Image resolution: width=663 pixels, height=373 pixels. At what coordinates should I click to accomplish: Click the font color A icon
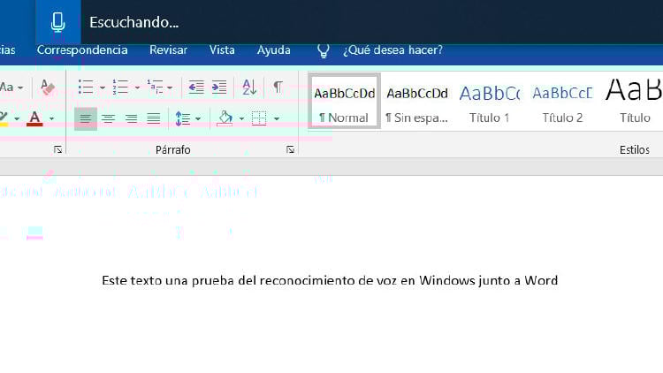(34, 118)
